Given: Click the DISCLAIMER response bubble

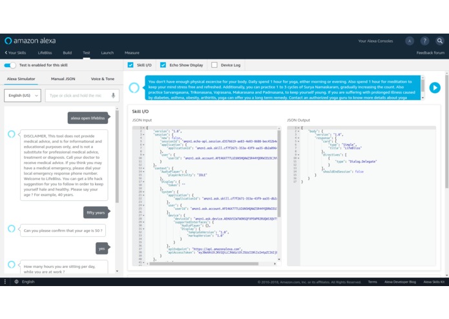Looking at the screenshot, I should point(64,165).
